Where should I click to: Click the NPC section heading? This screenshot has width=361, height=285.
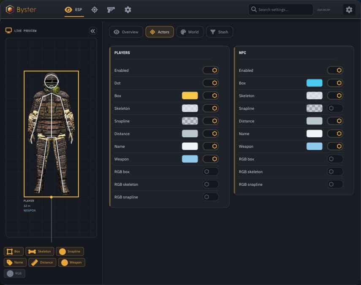click(242, 53)
